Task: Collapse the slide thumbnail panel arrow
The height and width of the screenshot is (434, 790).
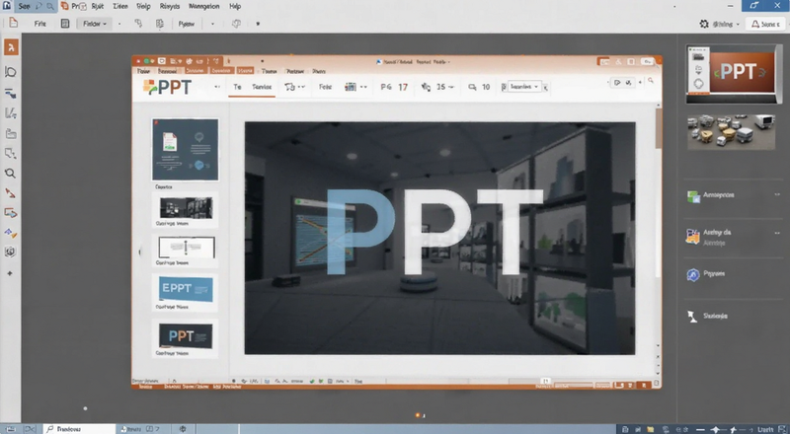Action: click(140, 252)
